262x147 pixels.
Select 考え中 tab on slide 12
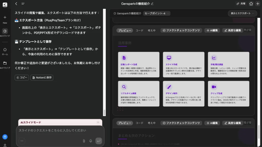pyautogui.click(x=151, y=123)
